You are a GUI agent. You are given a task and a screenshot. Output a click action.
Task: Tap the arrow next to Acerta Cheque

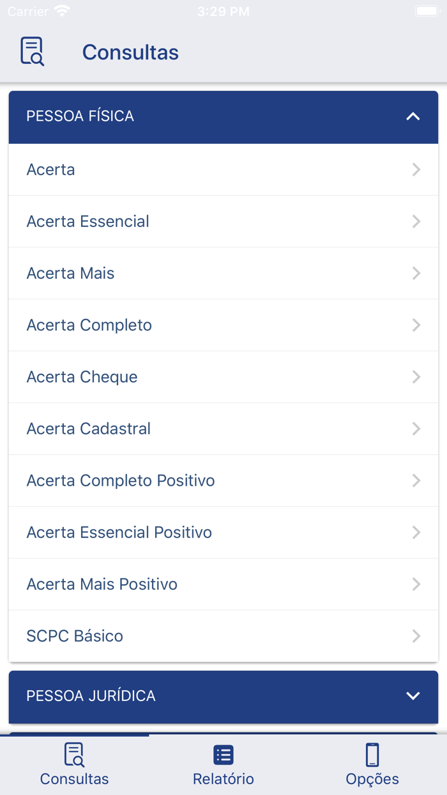pyautogui.click(x=416, y=376)
